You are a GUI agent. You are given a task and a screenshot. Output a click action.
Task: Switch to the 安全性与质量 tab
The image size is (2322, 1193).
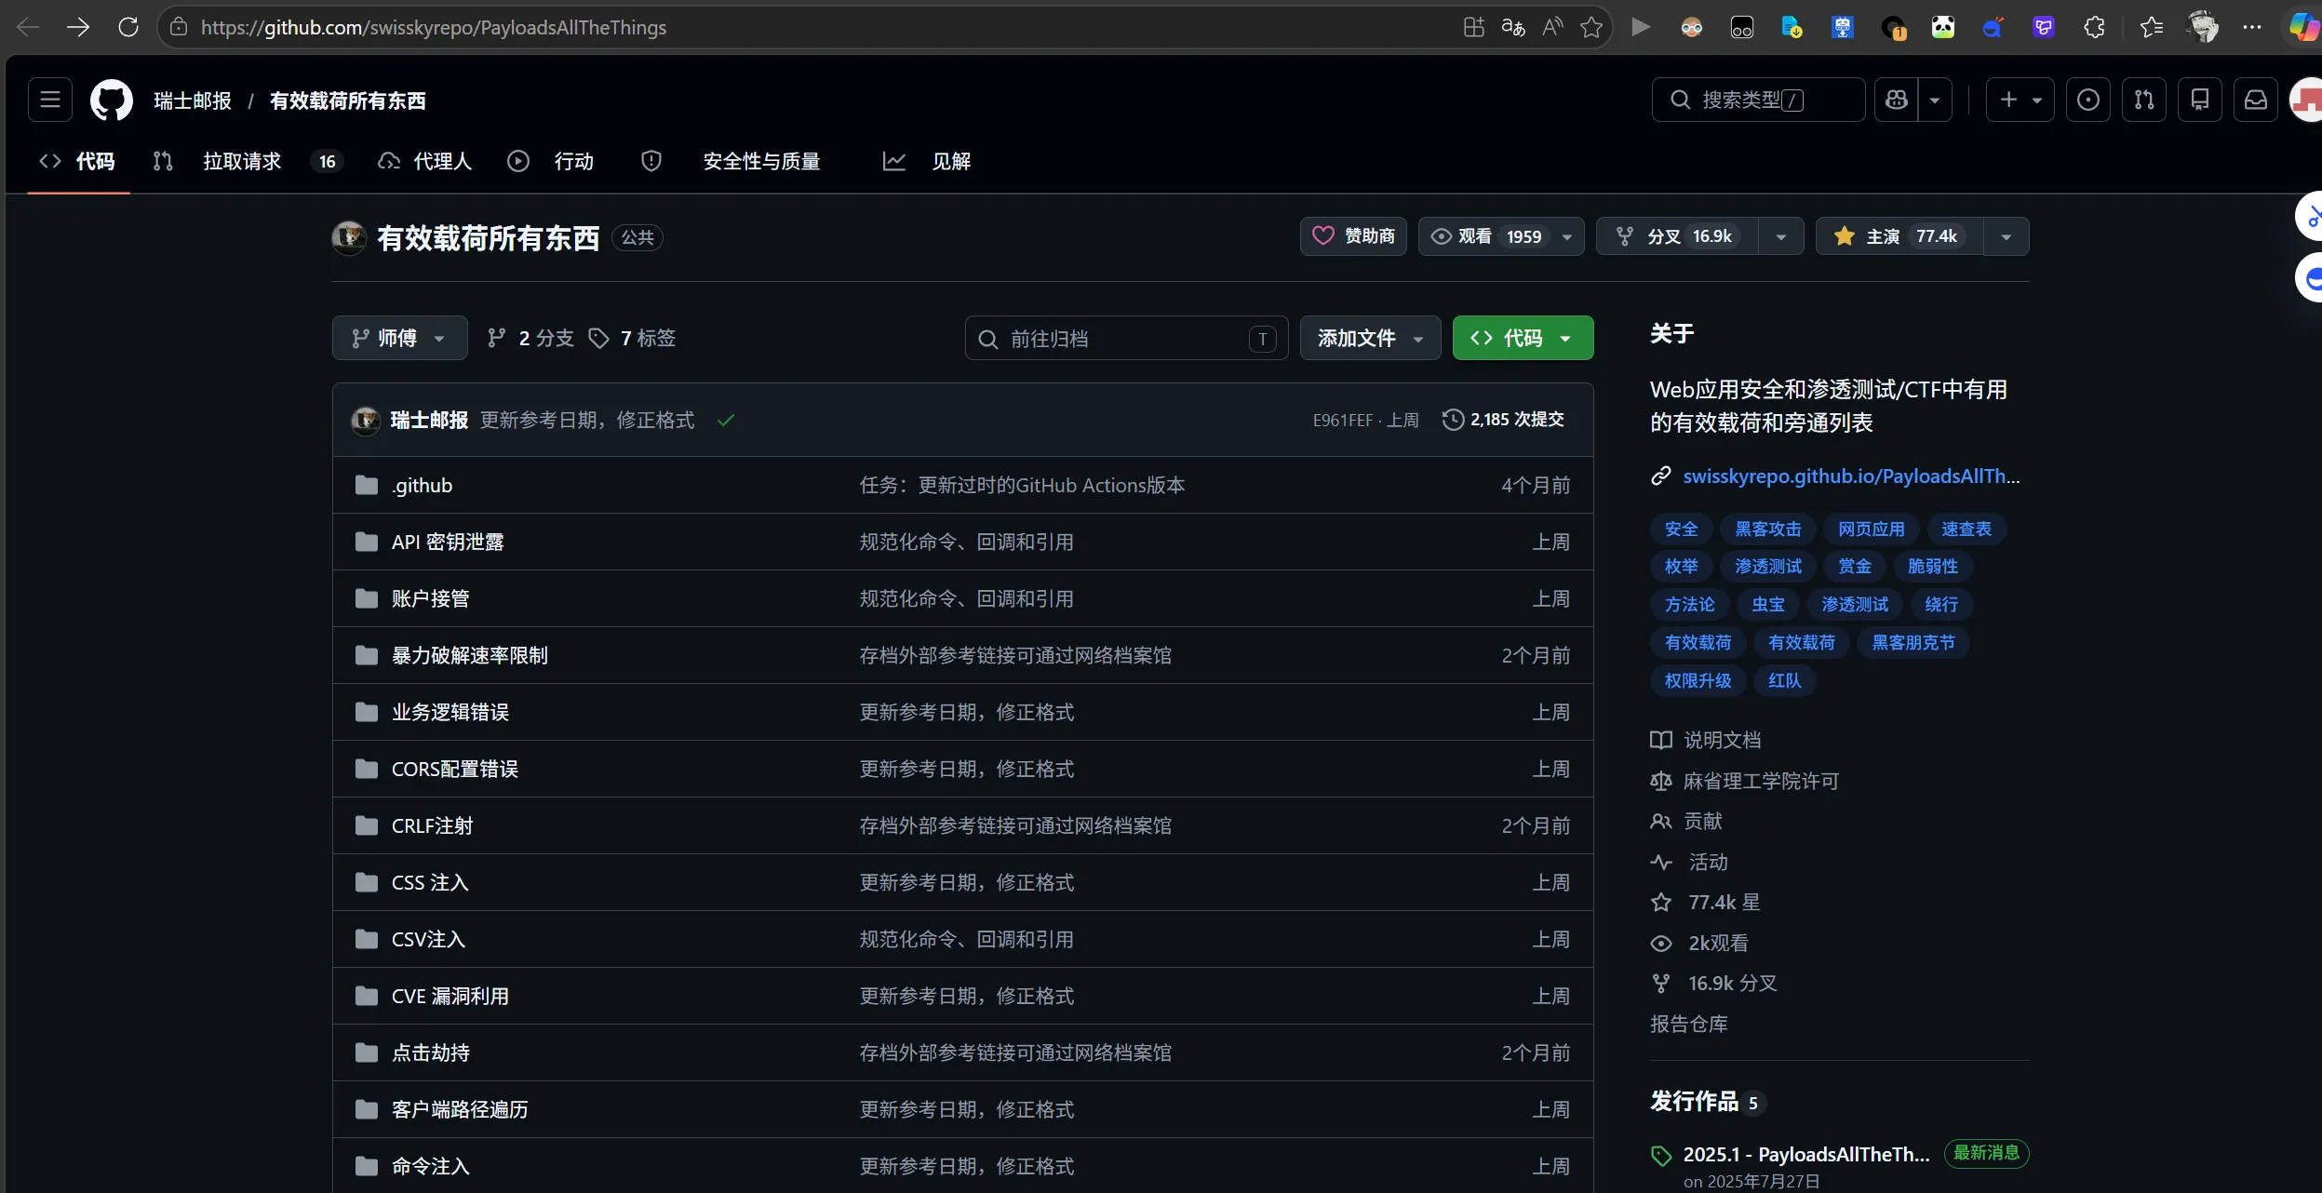pos(731,161)
